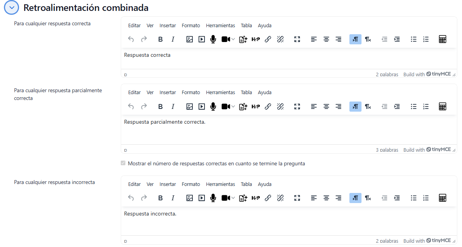The image size is (462, 247).
Task: Record audio in the partially correct editor
Action: pos(213,106)
